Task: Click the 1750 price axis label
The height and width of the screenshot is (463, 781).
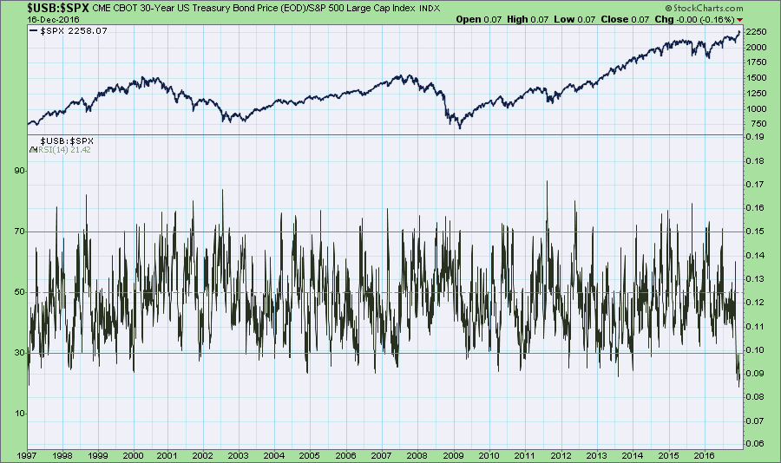Action: pos(756,62)
